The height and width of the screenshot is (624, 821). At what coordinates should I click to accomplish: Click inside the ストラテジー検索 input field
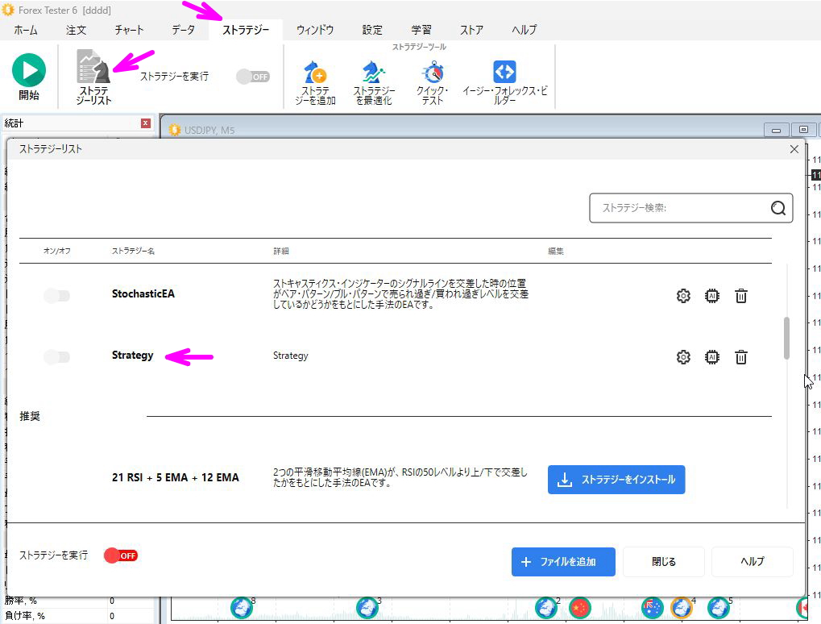coord(677,208)
